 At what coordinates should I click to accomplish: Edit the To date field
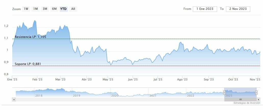[238, 9]
